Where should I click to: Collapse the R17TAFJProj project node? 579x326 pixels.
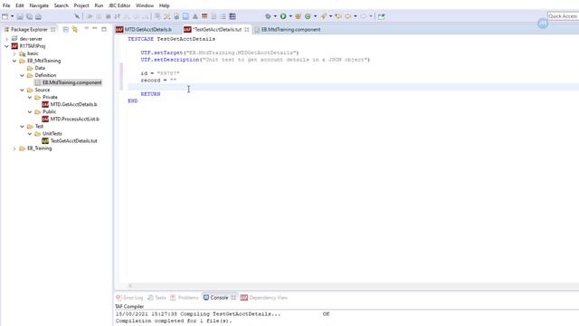click(x=6, y=46)
